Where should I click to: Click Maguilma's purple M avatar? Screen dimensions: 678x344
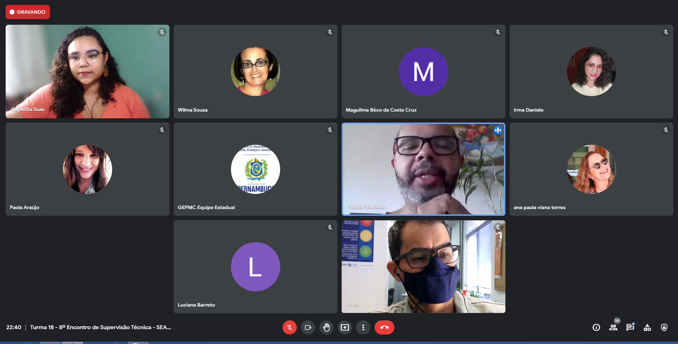[423, 71]
